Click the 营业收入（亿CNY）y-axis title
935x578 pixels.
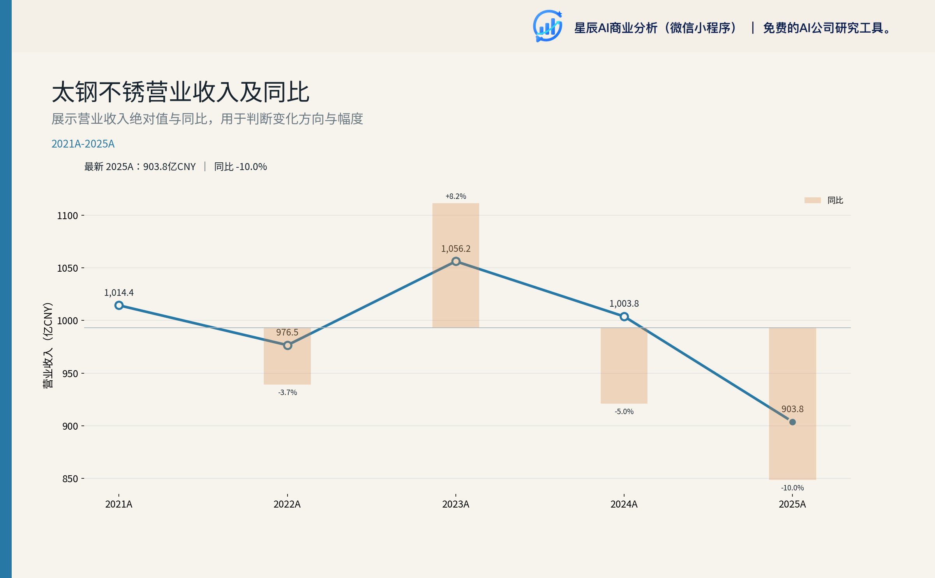click(48, 345)
